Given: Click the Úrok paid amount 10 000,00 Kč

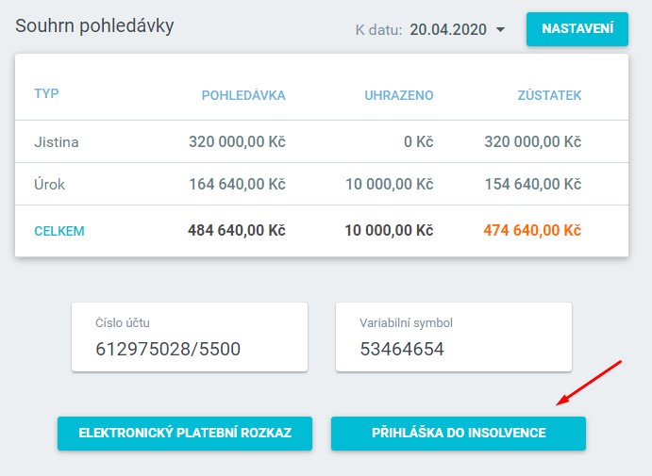Looking at the screenshot, I should coord(389,185).
